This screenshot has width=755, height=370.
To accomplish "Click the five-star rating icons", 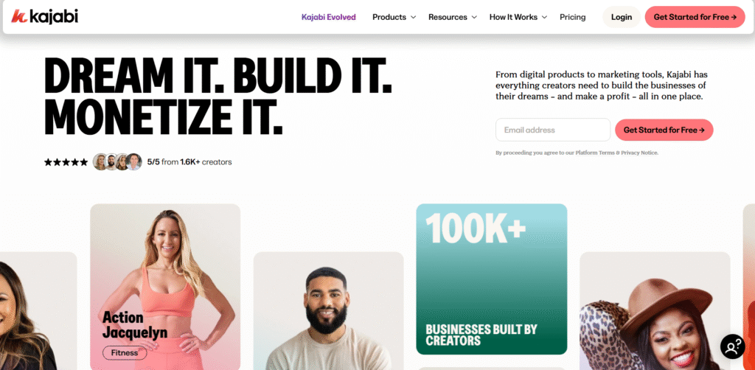I will (x=66, y=162).
